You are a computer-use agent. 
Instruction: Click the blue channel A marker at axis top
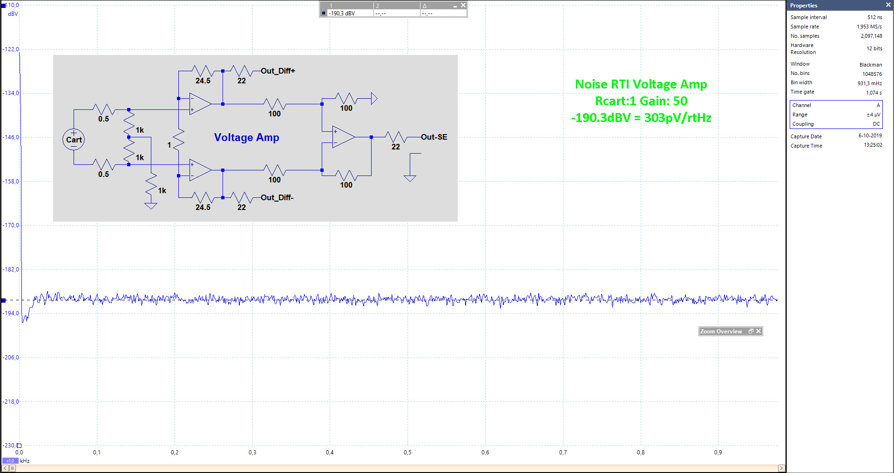(x=4, y=6)
